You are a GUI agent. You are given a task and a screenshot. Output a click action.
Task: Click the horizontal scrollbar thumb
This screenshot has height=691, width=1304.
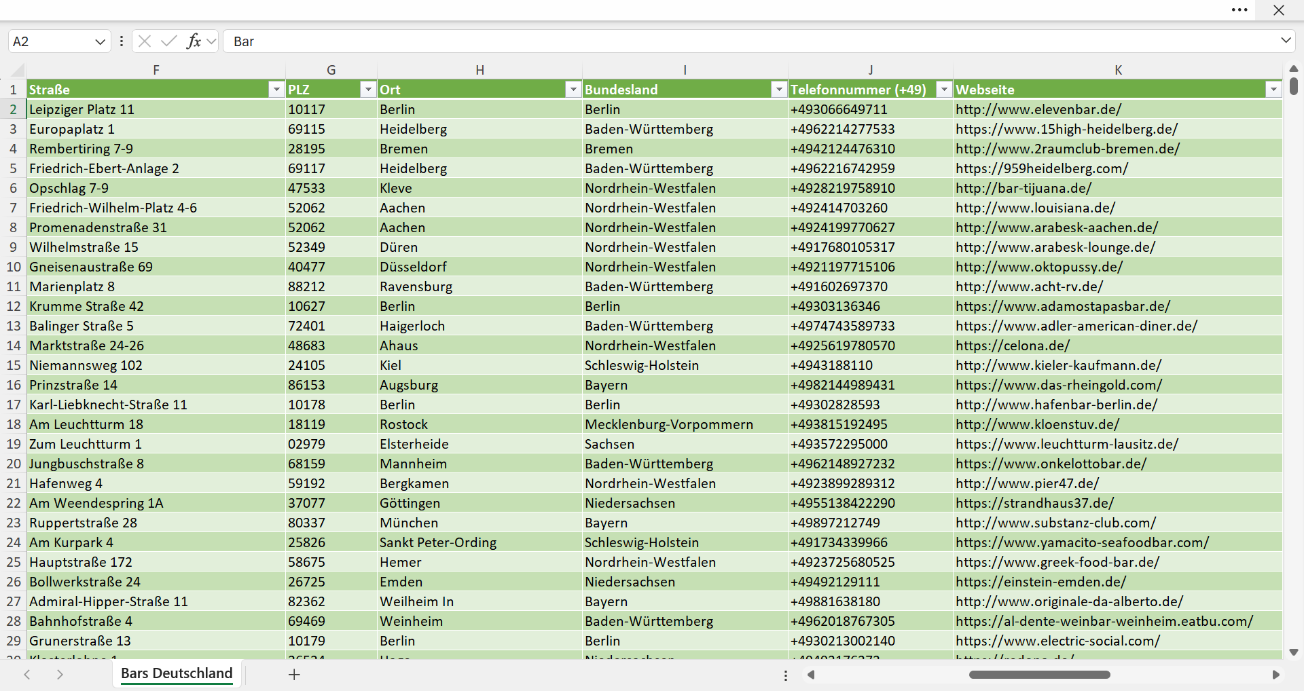(x=1039, y=675)
